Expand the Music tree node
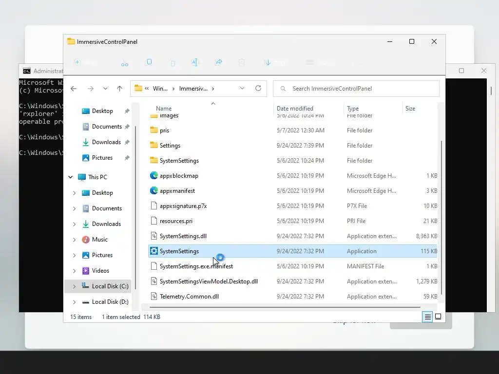 (74, 240)
